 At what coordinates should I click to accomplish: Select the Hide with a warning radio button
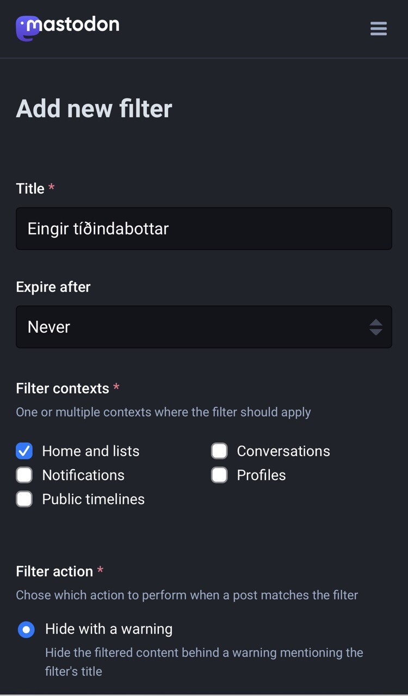click(26, 630)
